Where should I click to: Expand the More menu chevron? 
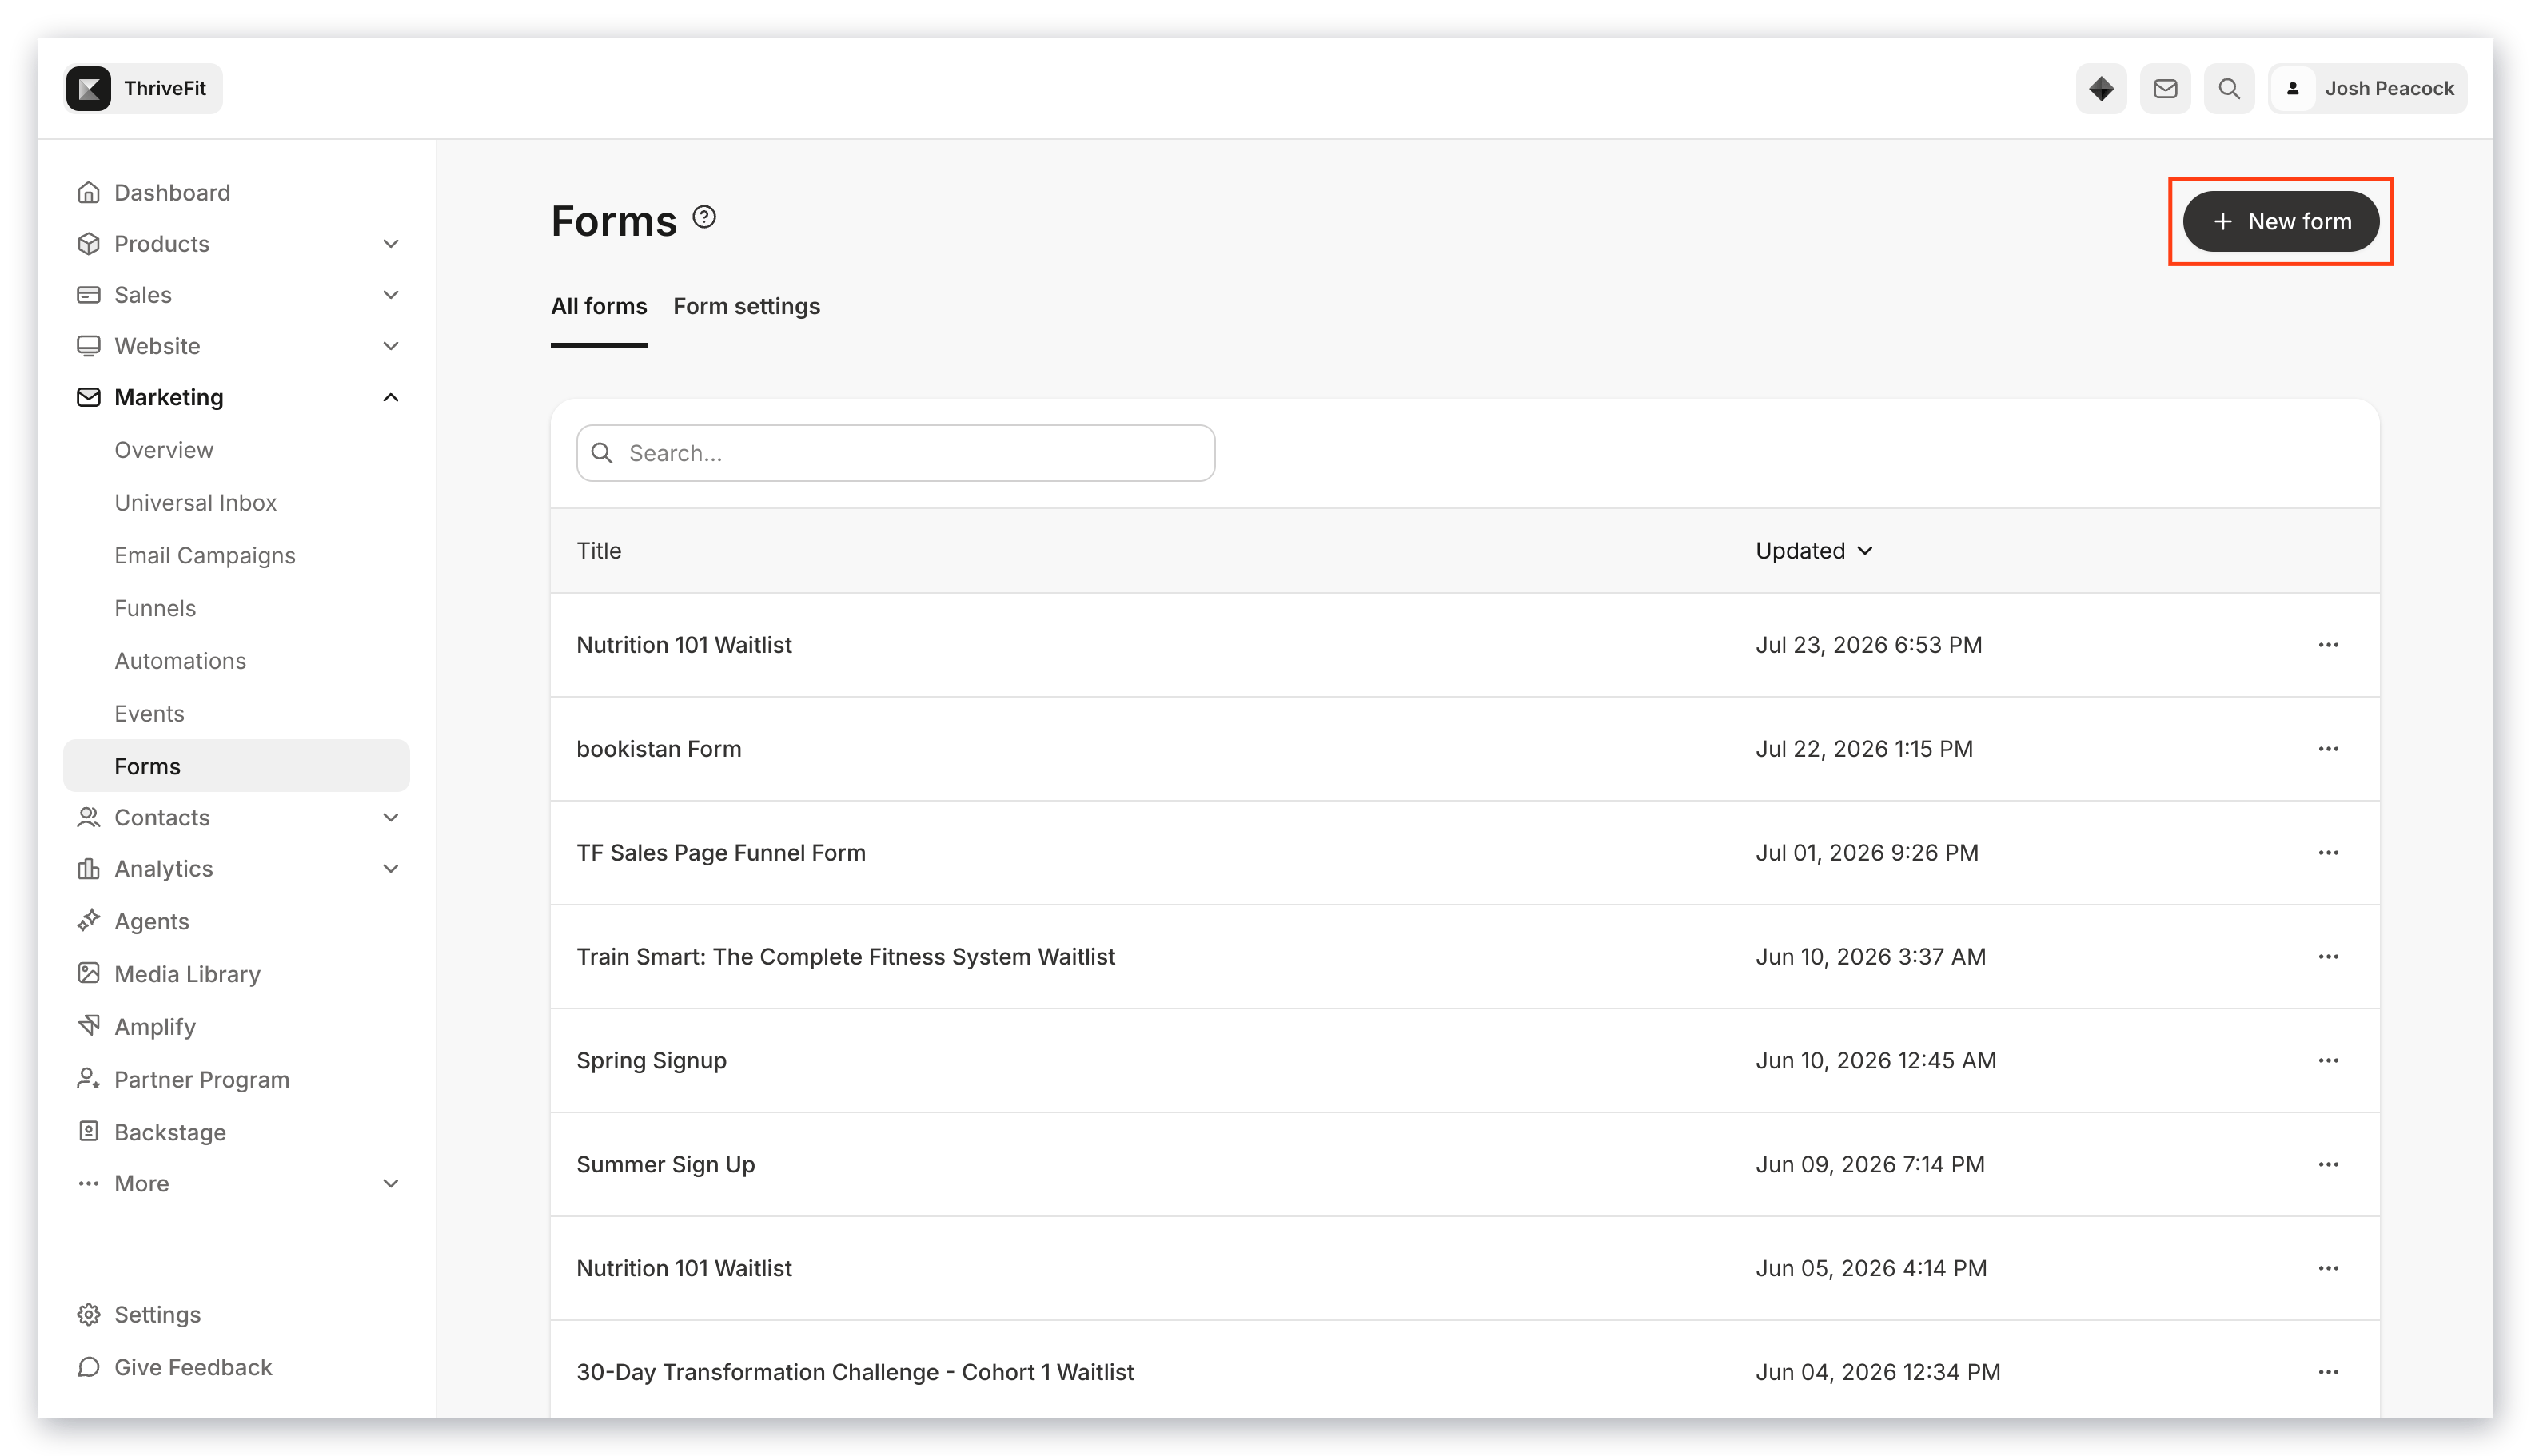point(391,1183)
